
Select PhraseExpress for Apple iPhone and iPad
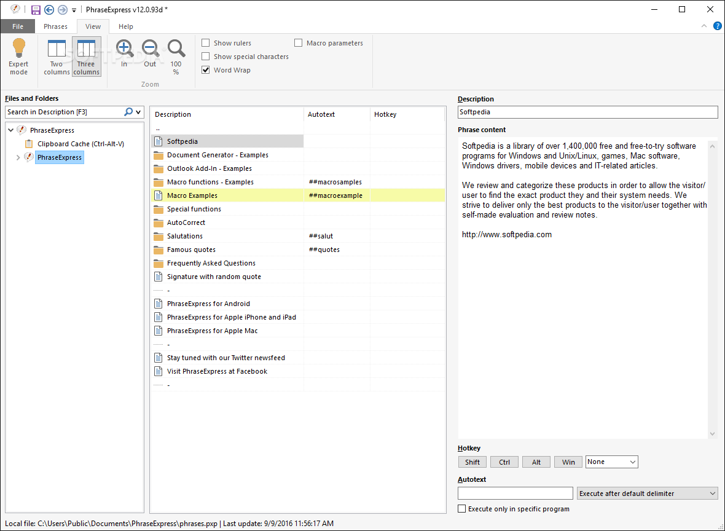[x=231, y=317]
